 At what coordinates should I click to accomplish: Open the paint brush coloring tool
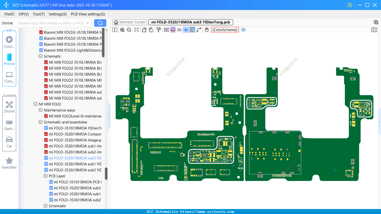[158, 30]
